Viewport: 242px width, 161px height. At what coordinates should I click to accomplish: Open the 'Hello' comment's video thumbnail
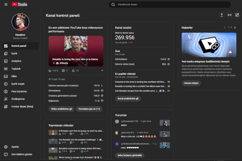pos(165,145)
